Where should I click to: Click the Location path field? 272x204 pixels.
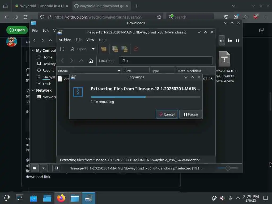(166, 61)
